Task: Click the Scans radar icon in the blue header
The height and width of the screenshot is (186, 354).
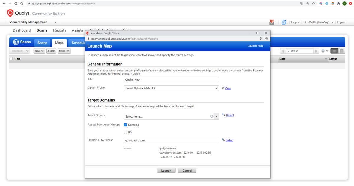Action: point(16,42)
